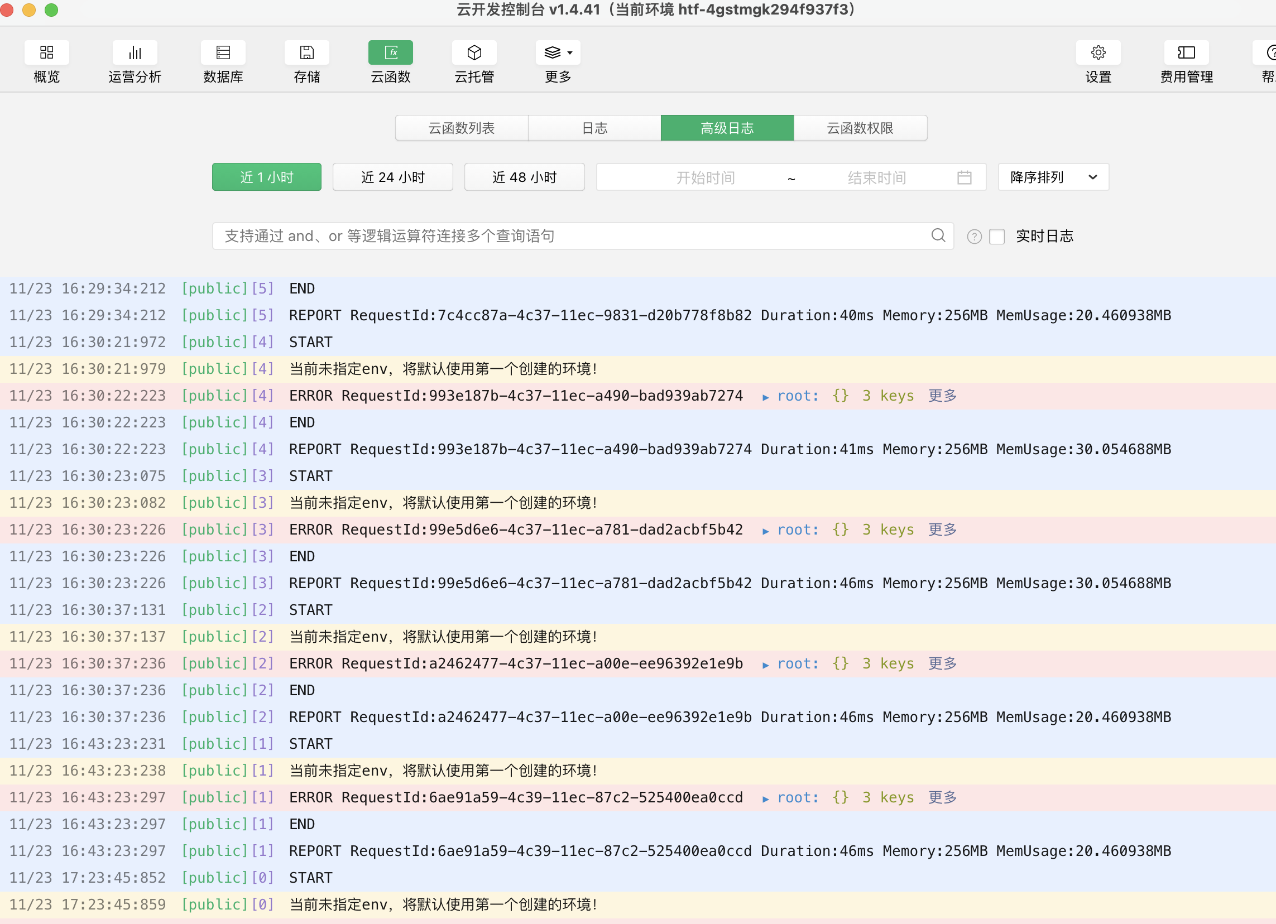Expand root object of request 993e187b error
This screenshot has height=924, width=1276.
(x=765, y=397)
